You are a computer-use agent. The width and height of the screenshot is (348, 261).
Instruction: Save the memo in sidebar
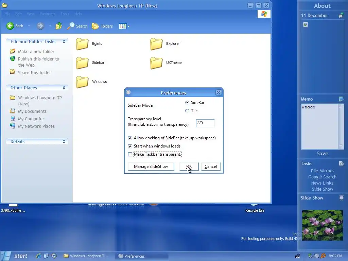[322, 154]
